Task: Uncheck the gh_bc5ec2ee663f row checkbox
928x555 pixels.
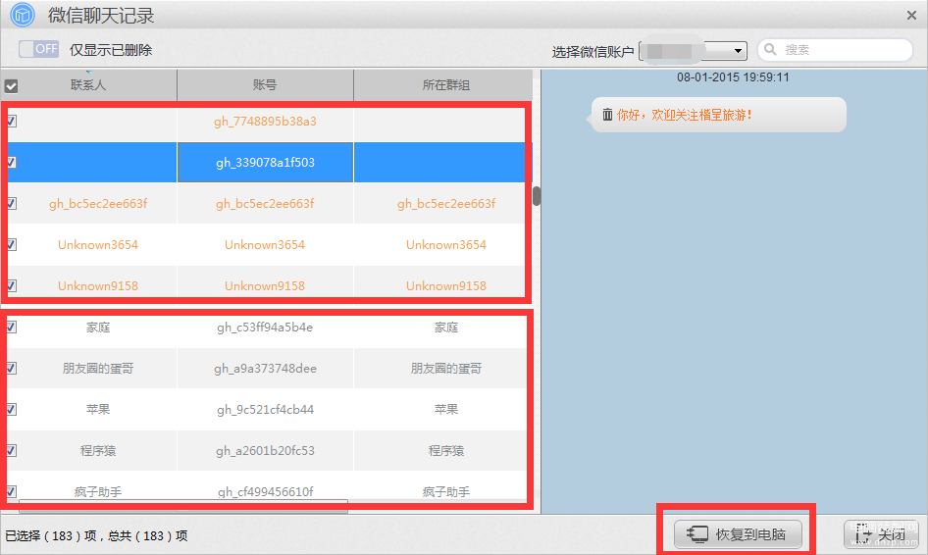Action: coord(11,204)
